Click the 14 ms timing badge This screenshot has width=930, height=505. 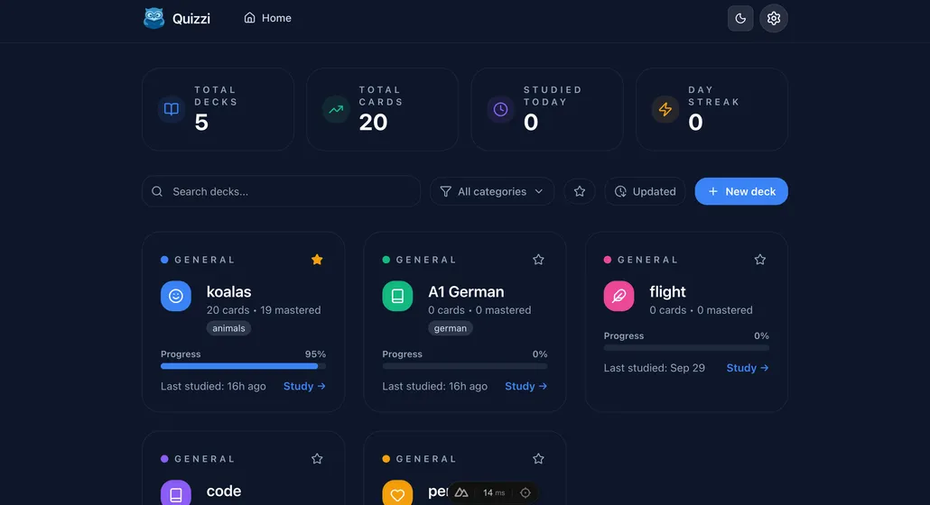click(494, 492)
